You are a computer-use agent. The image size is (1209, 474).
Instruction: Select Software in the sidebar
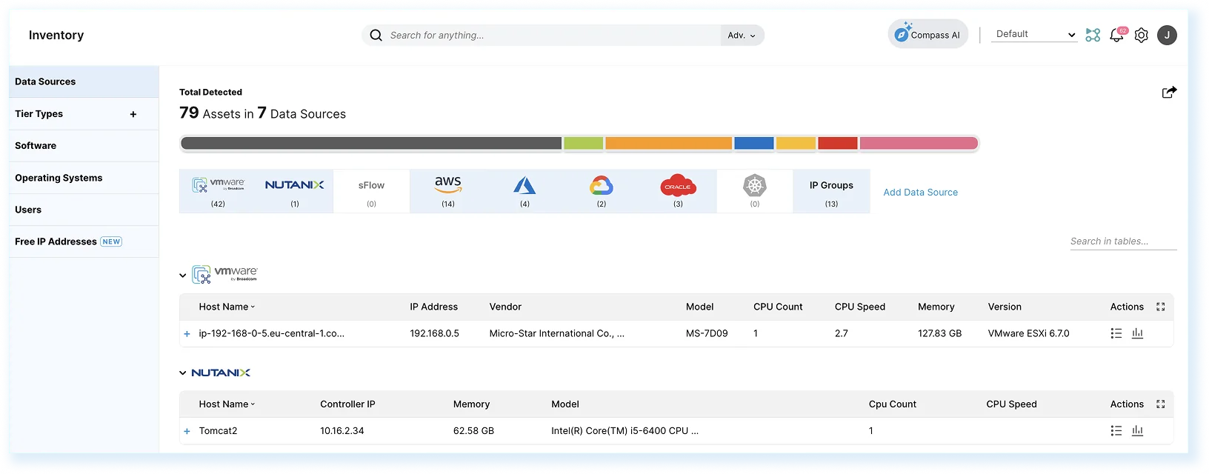36,146
